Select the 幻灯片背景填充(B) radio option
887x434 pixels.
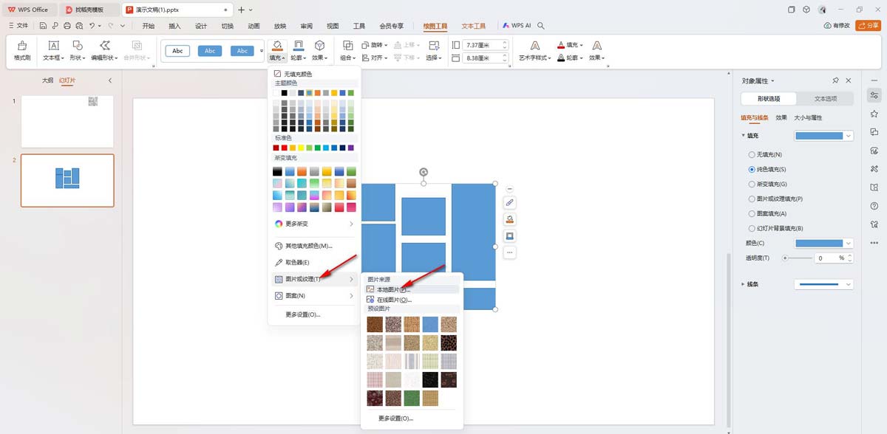click(752, 228)
